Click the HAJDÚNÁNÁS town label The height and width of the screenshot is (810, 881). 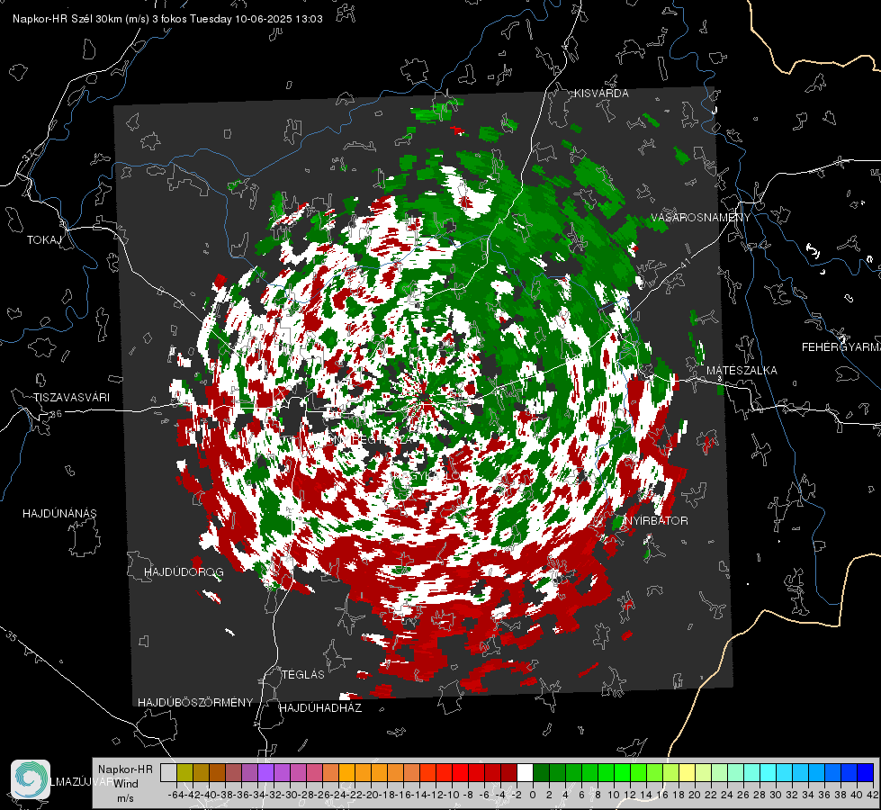click(59, 514)
